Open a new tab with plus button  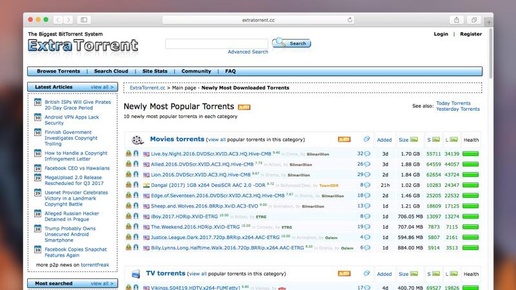coord(489,23)
